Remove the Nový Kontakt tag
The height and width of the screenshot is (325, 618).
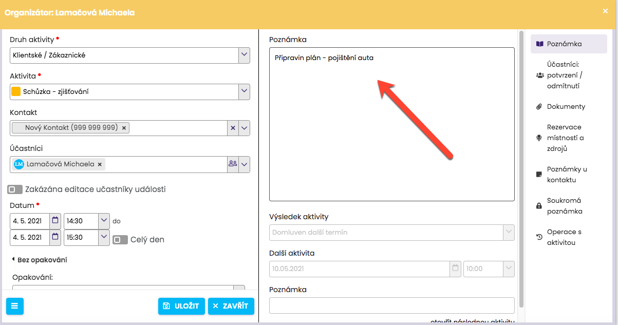click(124, 128)
